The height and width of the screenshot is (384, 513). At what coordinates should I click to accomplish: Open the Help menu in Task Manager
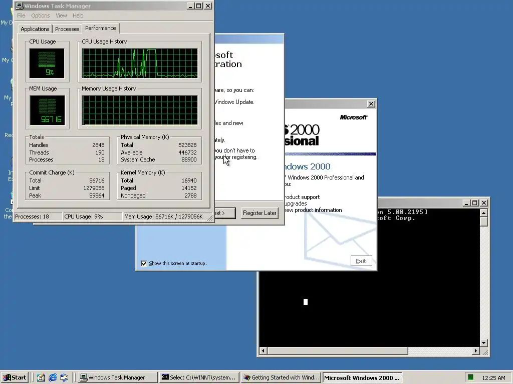point(78,15)
